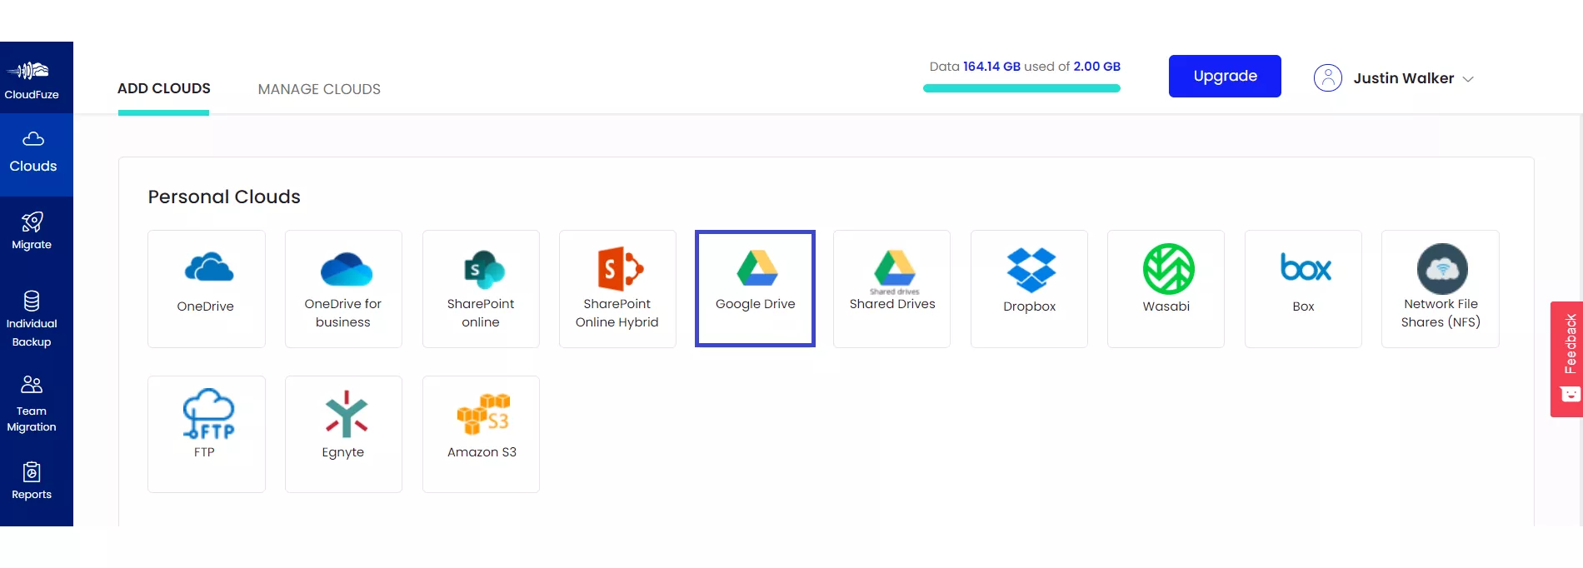
Task: Select Network File Shares (NFS)
Action: [1441, 288]
